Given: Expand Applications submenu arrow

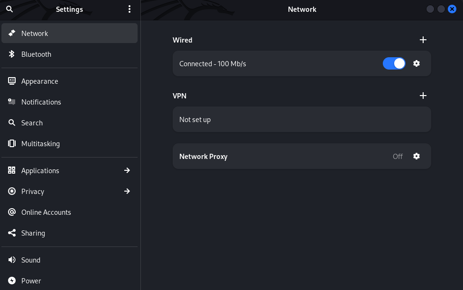Looking at the screenshot, I should point(127,170).
